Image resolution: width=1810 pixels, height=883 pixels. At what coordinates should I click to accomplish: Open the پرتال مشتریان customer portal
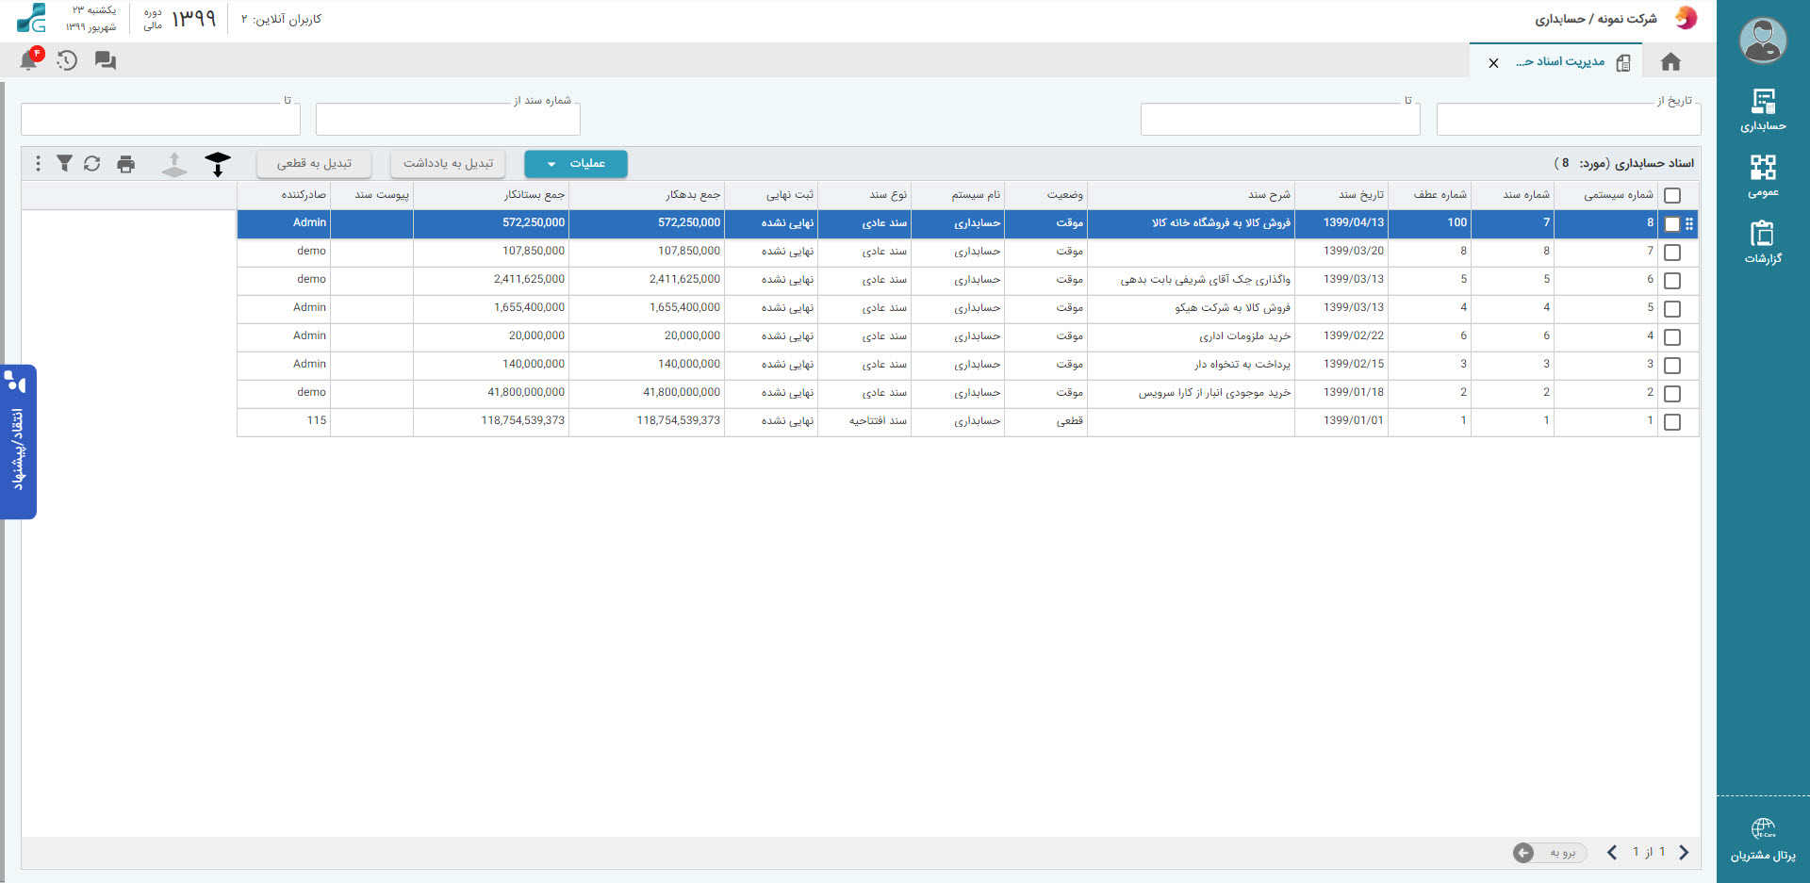coord(1763,840)
